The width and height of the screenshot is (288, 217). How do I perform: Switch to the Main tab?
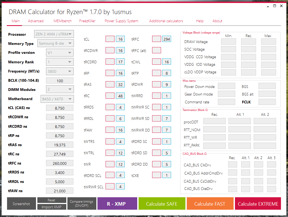(x=16, y=21)
